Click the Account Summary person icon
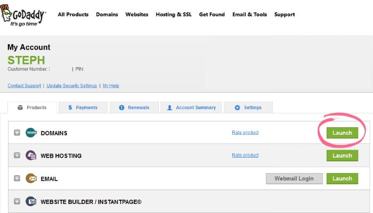This screenshot has height=213, width=373. coord(169,108)
